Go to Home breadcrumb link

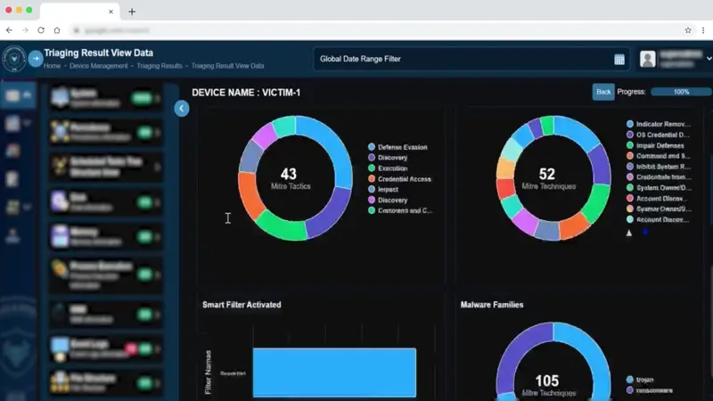click(52, 66)
